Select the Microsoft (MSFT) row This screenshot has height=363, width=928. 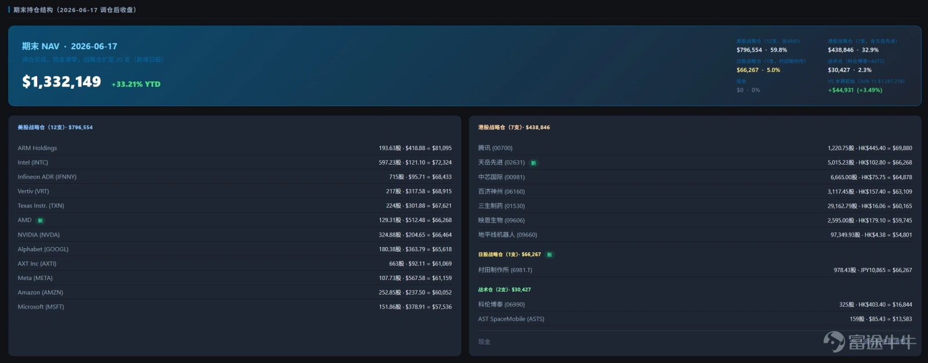(x=234, y=307)
